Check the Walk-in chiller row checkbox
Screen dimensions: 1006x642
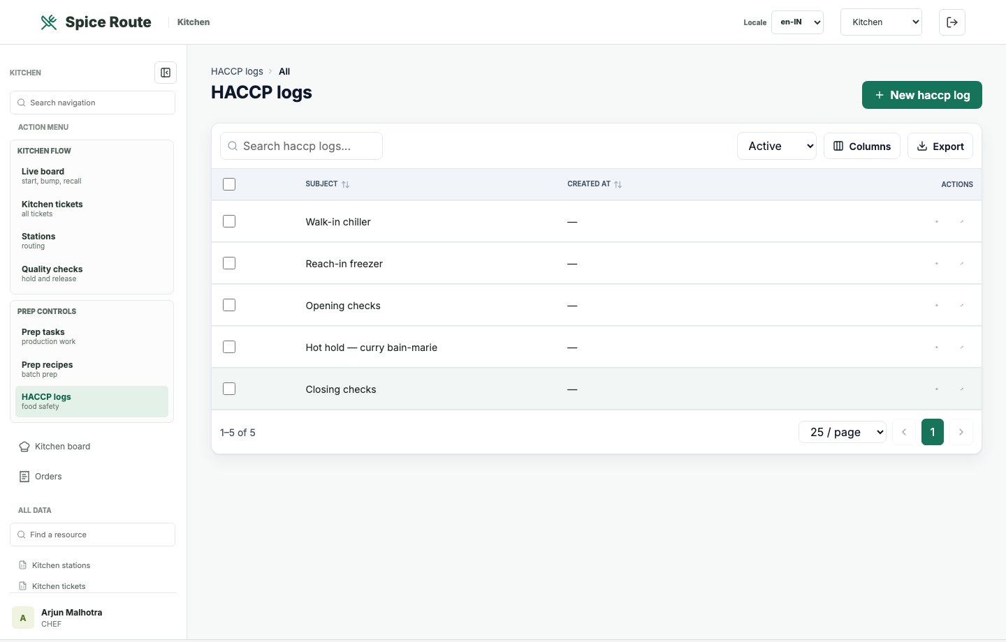pyautogui.click(x=229, y=221)
